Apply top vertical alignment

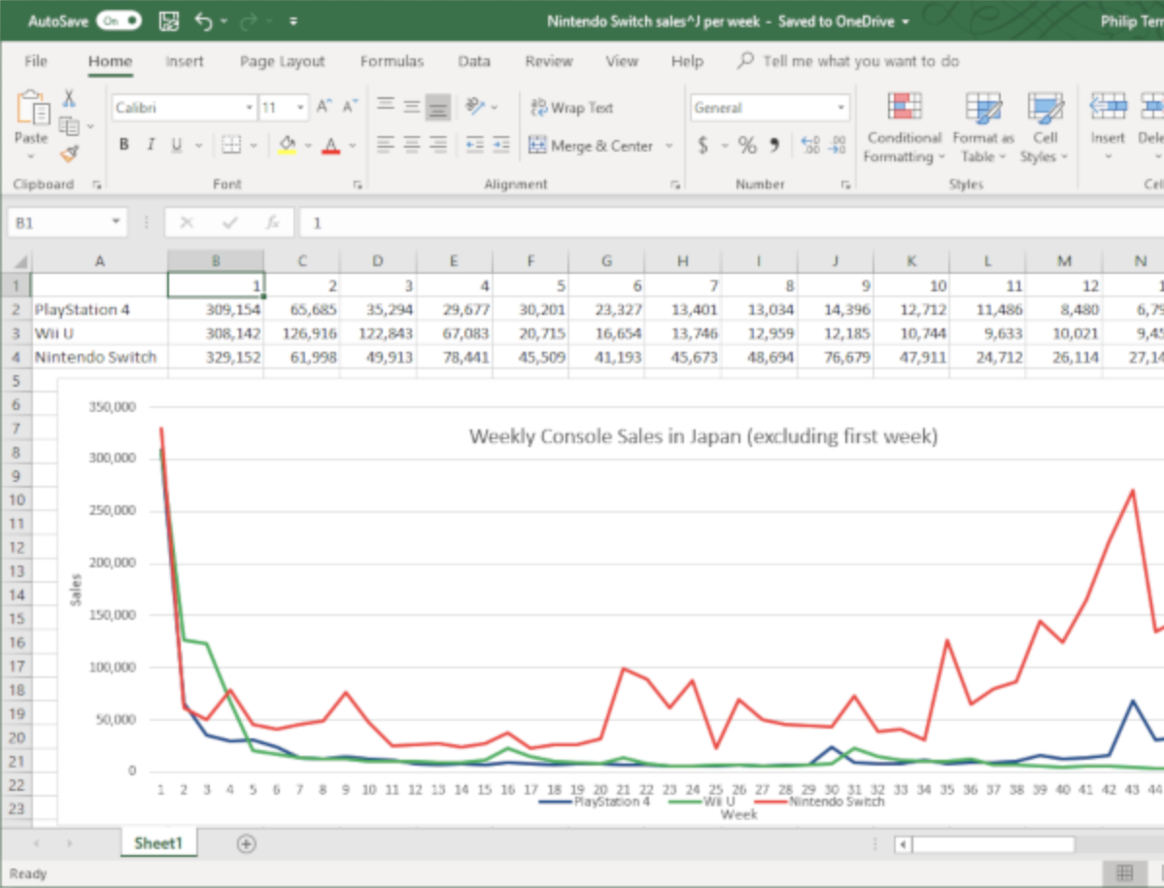pyautogui.click(x=386, y=107)
